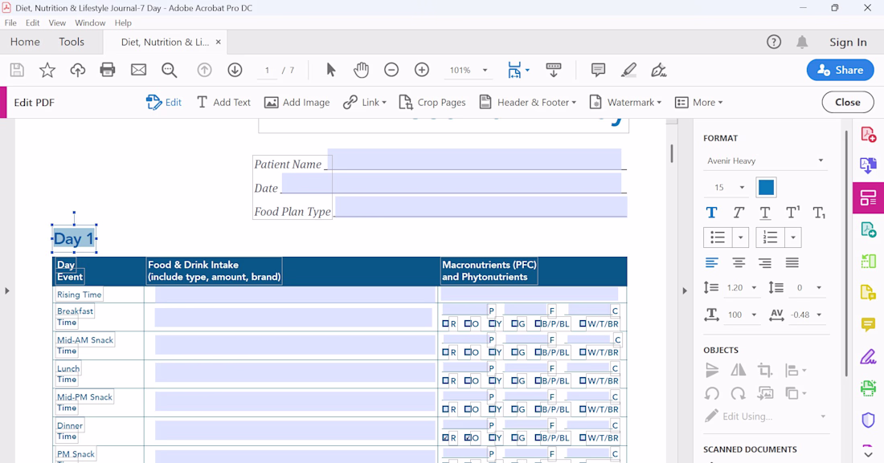Open the Add Comment sticky note tool
Image resolution: width=884 pixels, height=463 pixels.
tap(598, 70)
